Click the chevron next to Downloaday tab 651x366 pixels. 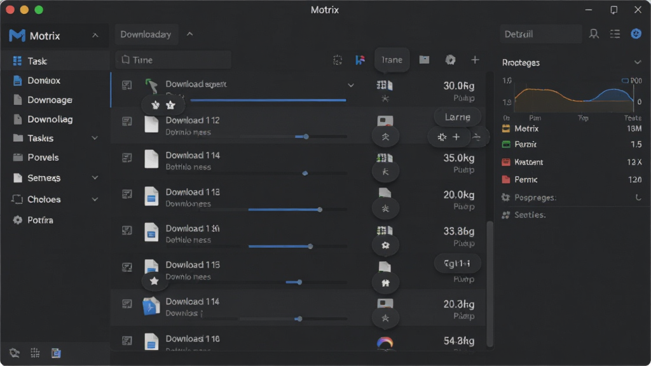[x=189, y=34]
